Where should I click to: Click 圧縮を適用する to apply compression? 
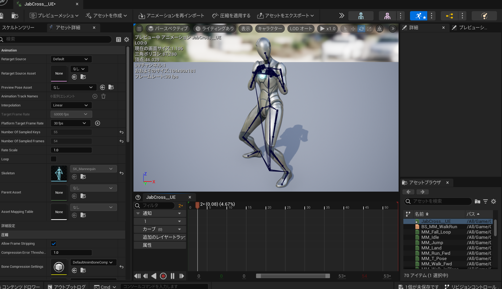[x=231, y=16]
